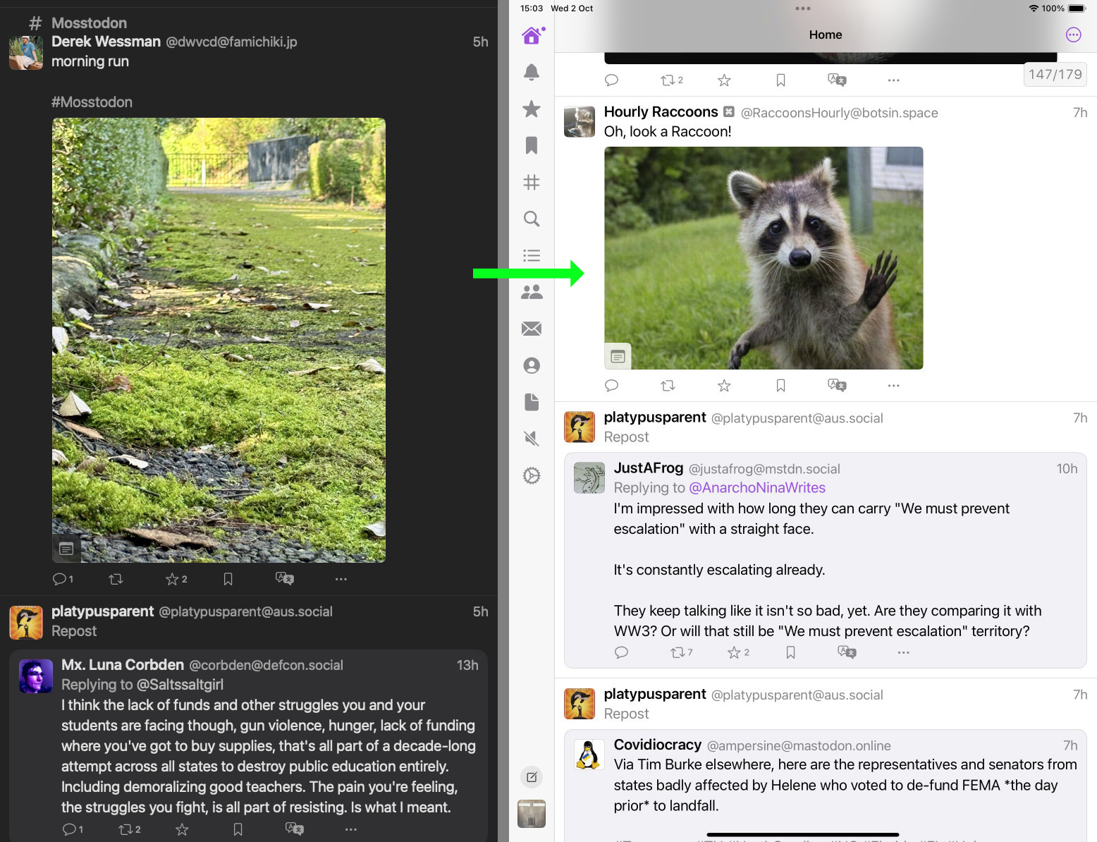Translate the Hourly Raccoons post
This screenshot has width=1097, height=842.
coord(837,385)
